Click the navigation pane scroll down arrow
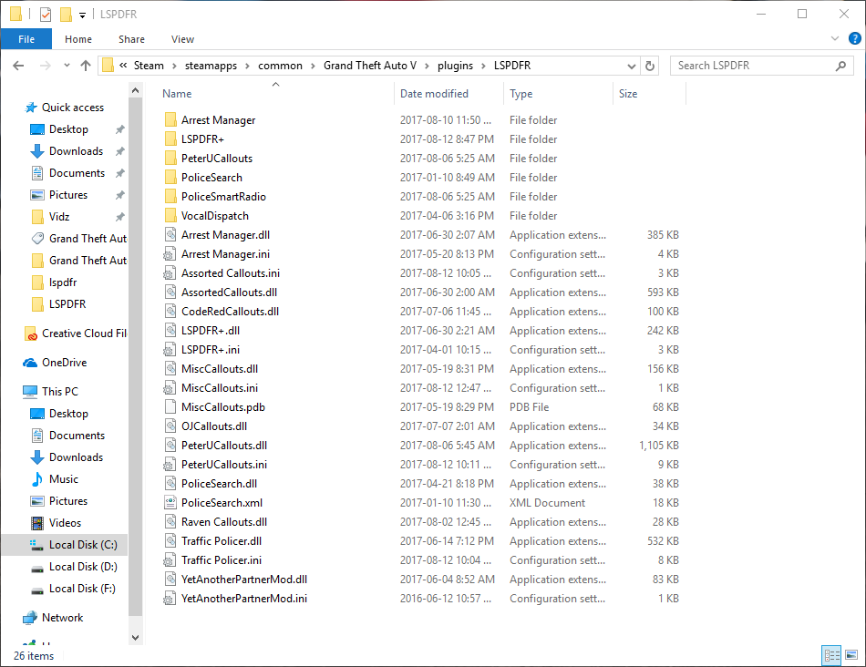 point(135,637)
